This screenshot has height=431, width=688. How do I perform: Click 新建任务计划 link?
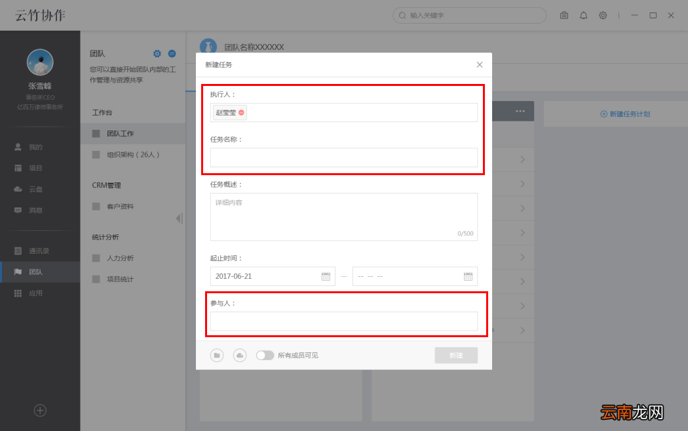tap(625, 114)
